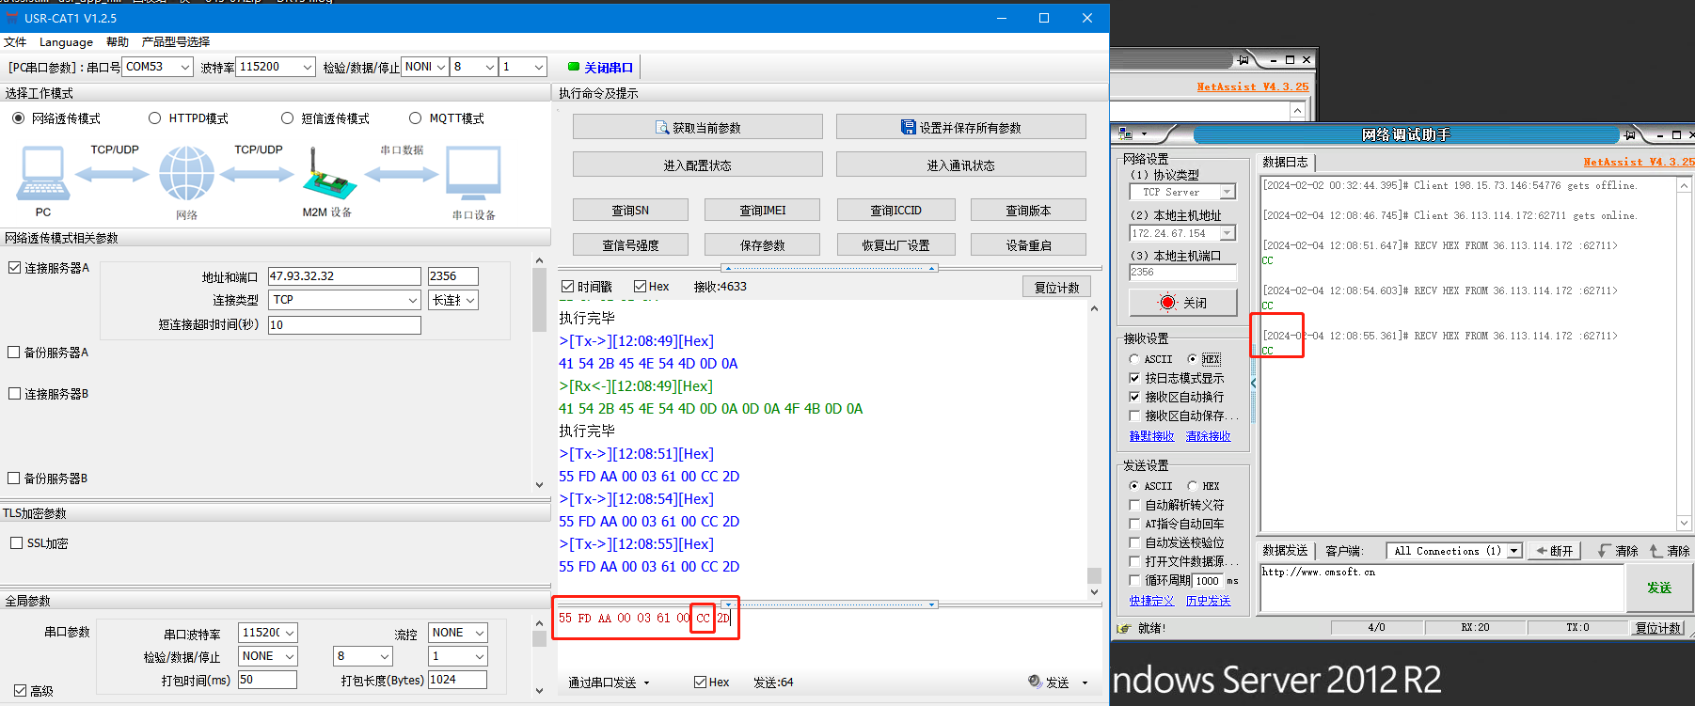Click the USR-CAT1 app icon in the title bar
The width and height of the screenshot is (1695, 706).
(12, 17)
